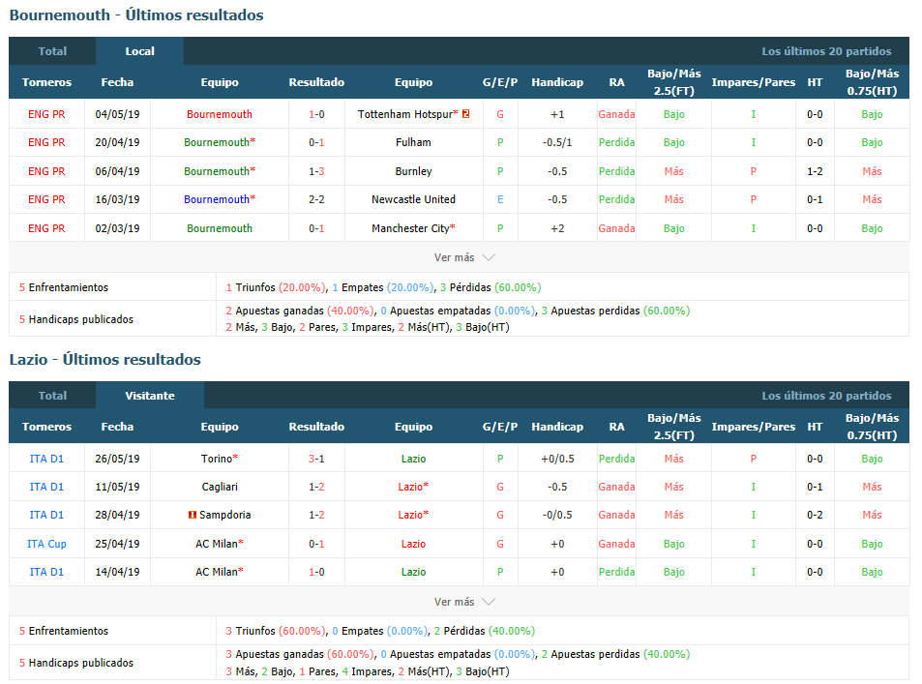Image resolution: width=922 pixels, height=684 pixels.
Task: Switch to Total tab in Bournemouth results
Action: tap(52, 51)
